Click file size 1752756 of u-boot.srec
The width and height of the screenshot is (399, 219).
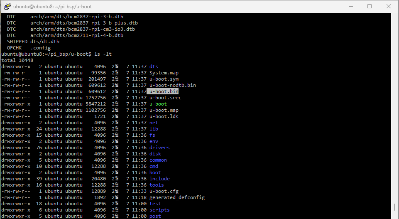click(x=95, y=98)
